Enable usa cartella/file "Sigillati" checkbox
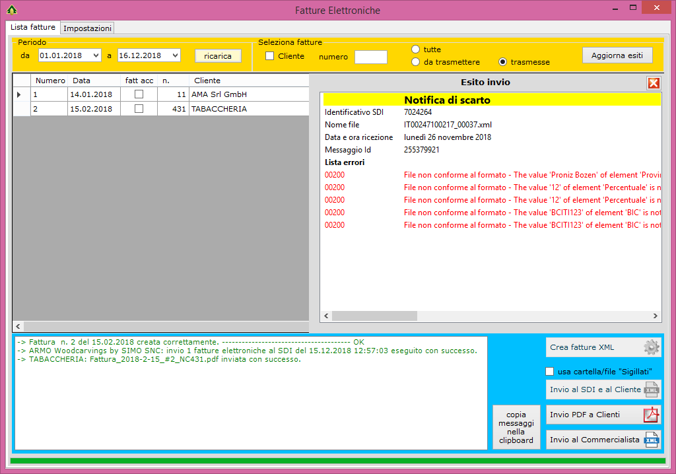Screen dimensions: 676x474 pyautogui.click(x=550, y=372)
